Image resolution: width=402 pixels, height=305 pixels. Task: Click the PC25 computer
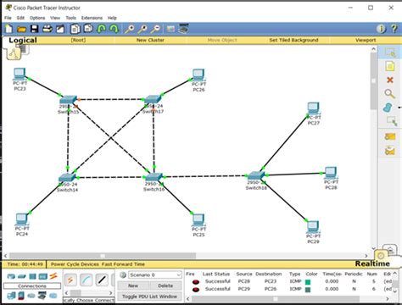point(198,220)
